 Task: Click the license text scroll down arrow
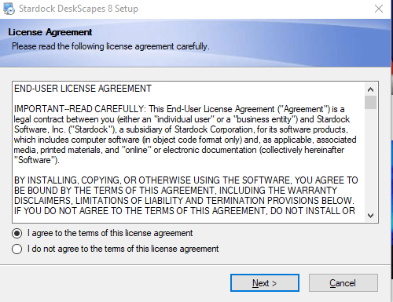(x=370, y=216)
